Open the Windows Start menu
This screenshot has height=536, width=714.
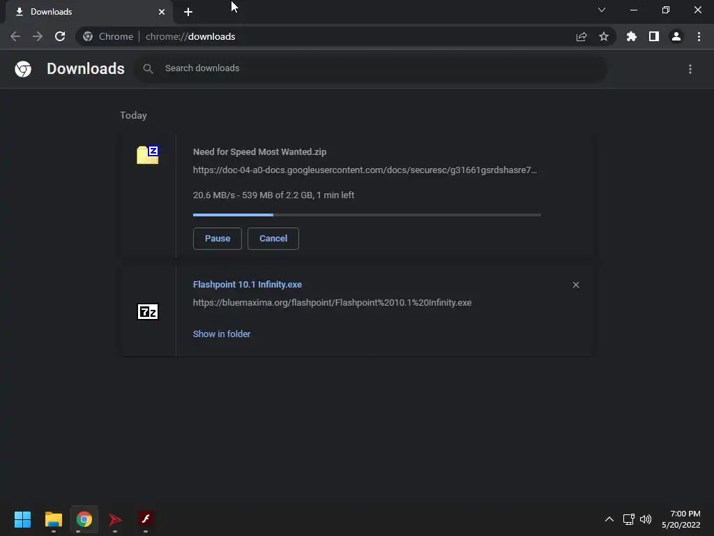pos(23,519)
